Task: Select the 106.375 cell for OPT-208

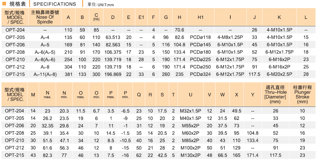Action: (x=113, y=52)
